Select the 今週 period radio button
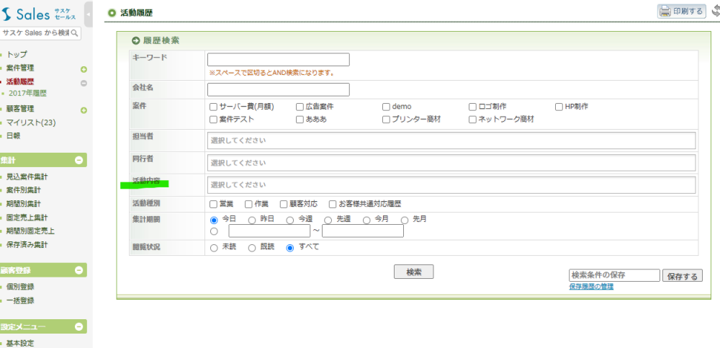 click(290, 220)
